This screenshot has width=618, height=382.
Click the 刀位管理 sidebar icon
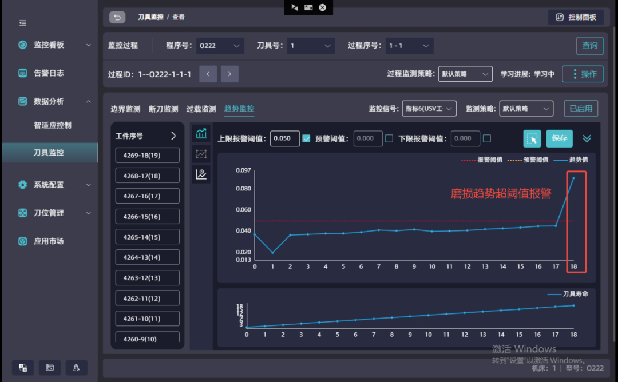pyautogui.click(x=23, y=213)
